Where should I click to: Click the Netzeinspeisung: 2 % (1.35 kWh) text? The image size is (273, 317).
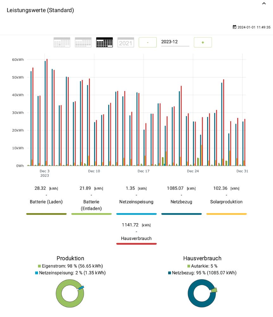pyautogui.click(x=72, y=273)
